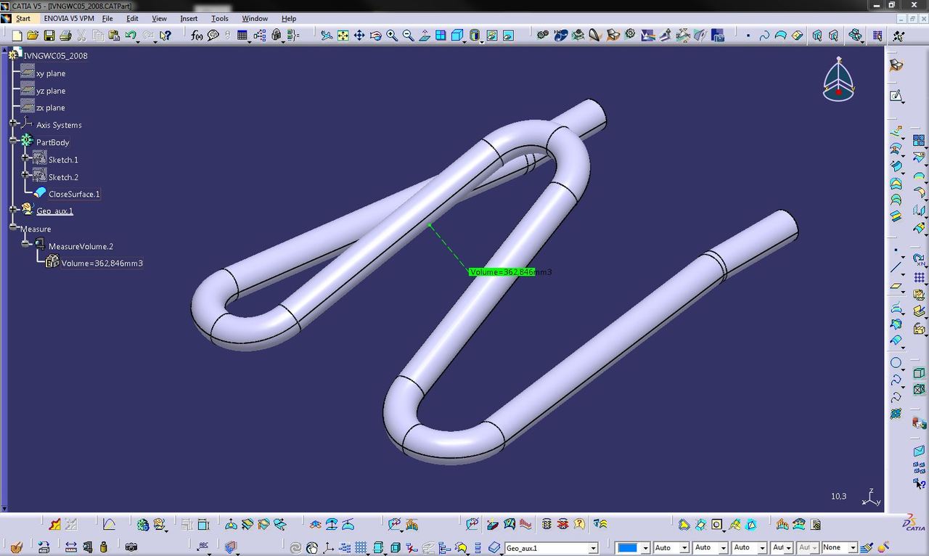Collapse the Measure tree node

point(13,227)
